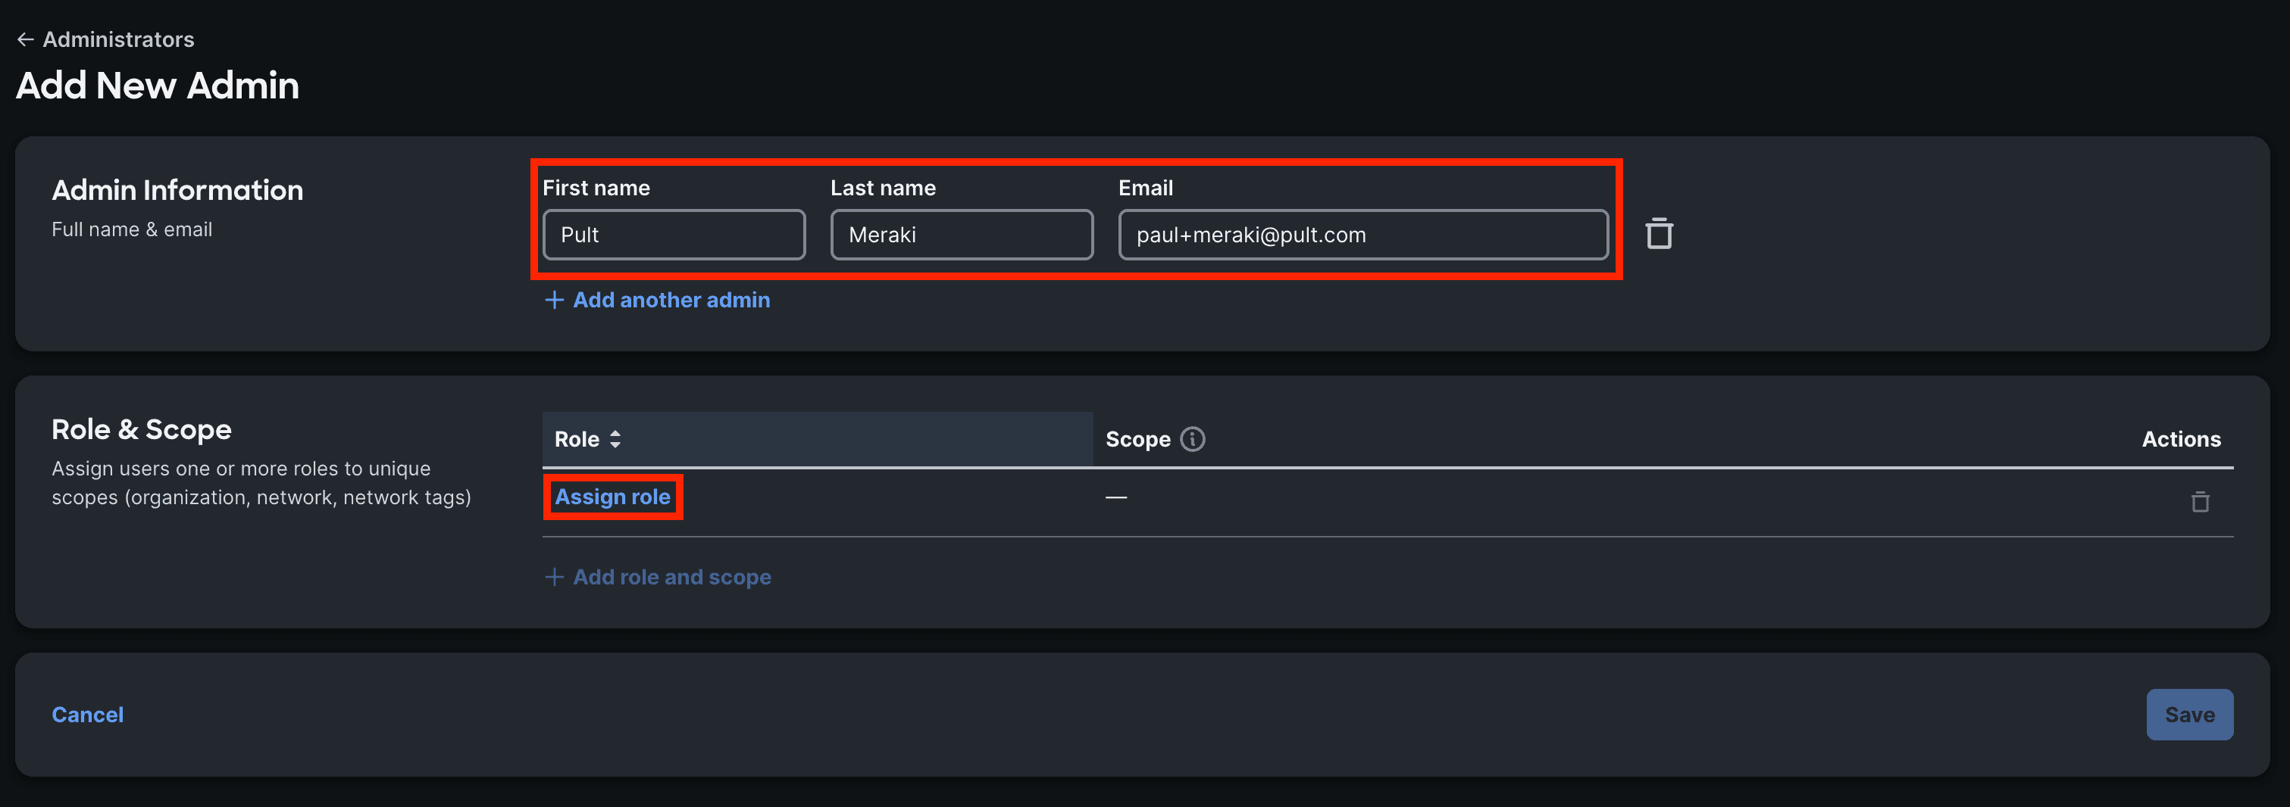Click the Full name & email subtitle

click(132, 229)
